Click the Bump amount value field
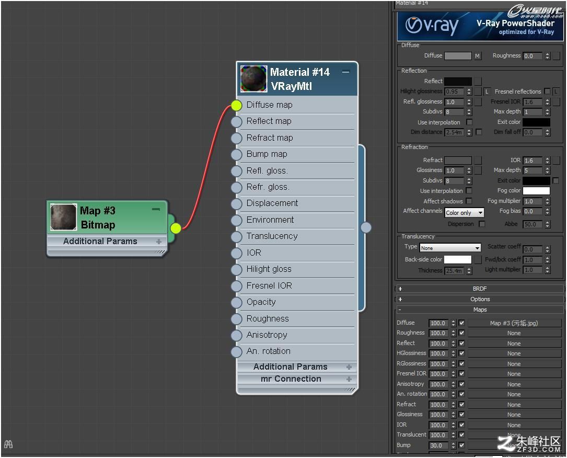Image resolution: width=567 pixels, height=458 pixels. click(x=438, y=445)
